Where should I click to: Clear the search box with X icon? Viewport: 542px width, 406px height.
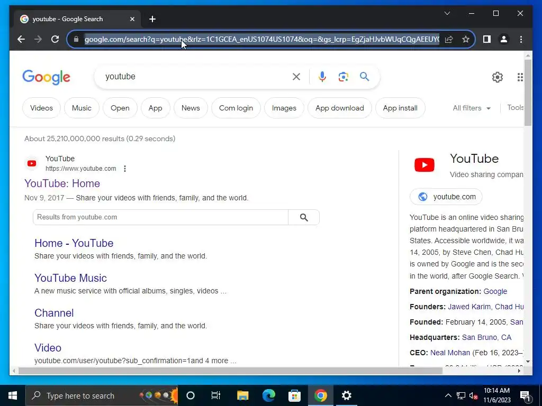[x=296, y=77]
